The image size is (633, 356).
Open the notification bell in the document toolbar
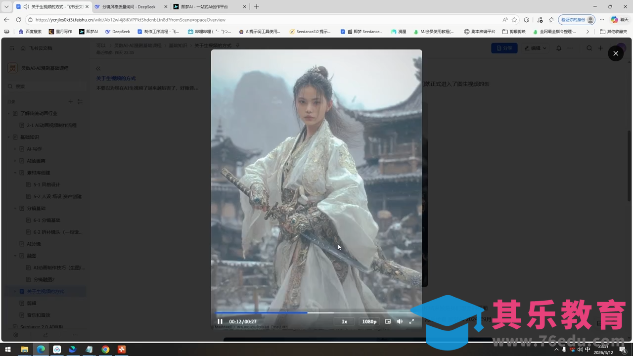[558, 48]
